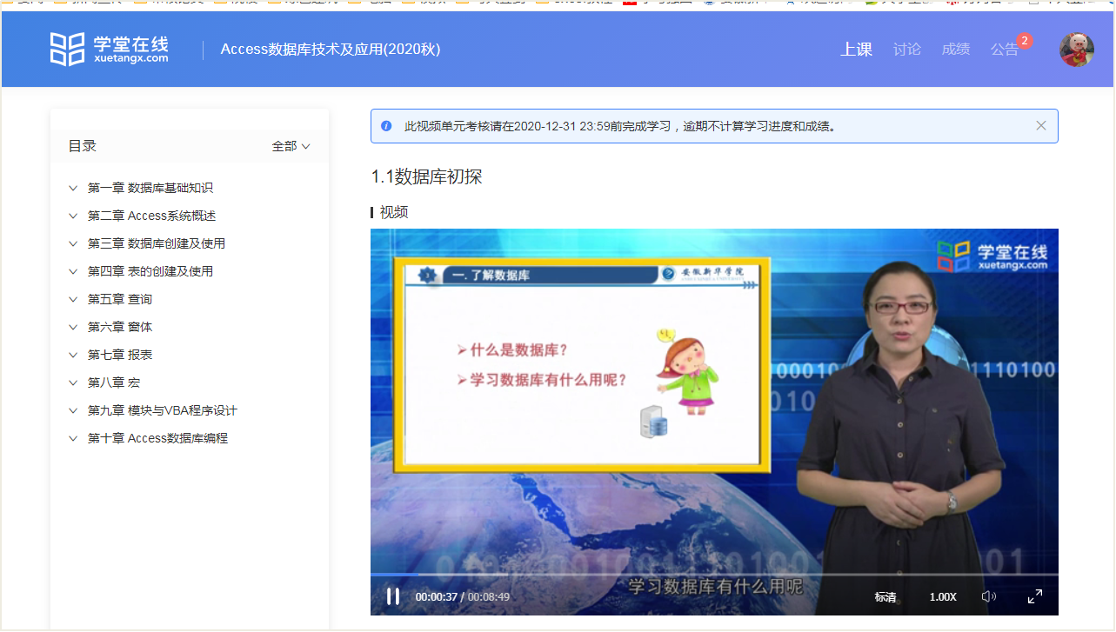Image resolution: width=1116 pixels, height=632 pixels.
Task: Open course title Access数据库技术及应用 link
Action: click(331, 50)
